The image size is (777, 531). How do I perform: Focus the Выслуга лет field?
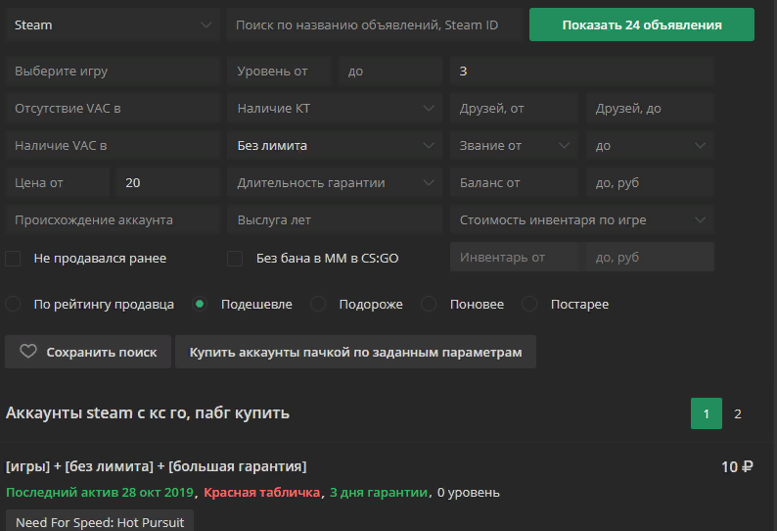pos(335,219)
